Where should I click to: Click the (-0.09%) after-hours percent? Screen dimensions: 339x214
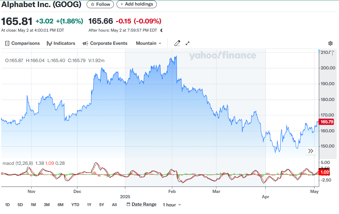click(x=148, y=21)
